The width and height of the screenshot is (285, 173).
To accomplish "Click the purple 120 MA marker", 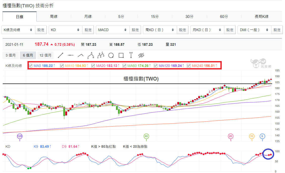I will click(x=20, y=136).
